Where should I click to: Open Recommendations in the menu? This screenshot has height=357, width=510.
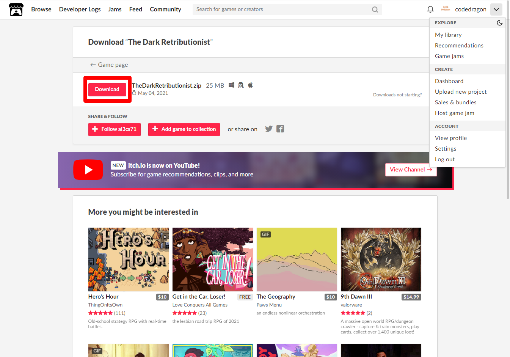click(459, 46)
